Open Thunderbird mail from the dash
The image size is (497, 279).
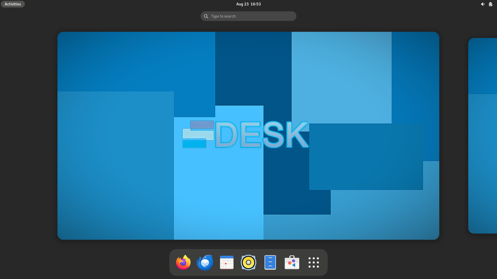(205, 262)
